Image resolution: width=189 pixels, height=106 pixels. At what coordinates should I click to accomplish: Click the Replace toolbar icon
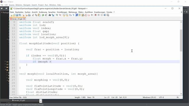point(53,15)
